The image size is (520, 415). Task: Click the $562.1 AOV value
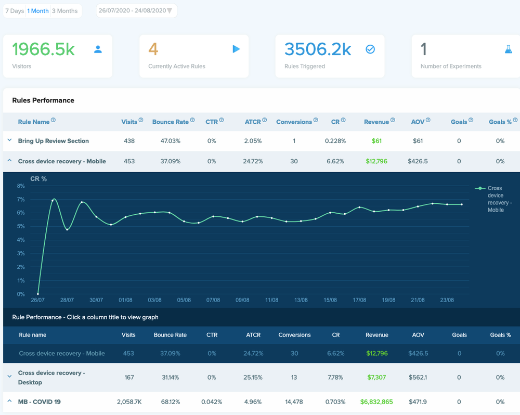pos(418,377)
